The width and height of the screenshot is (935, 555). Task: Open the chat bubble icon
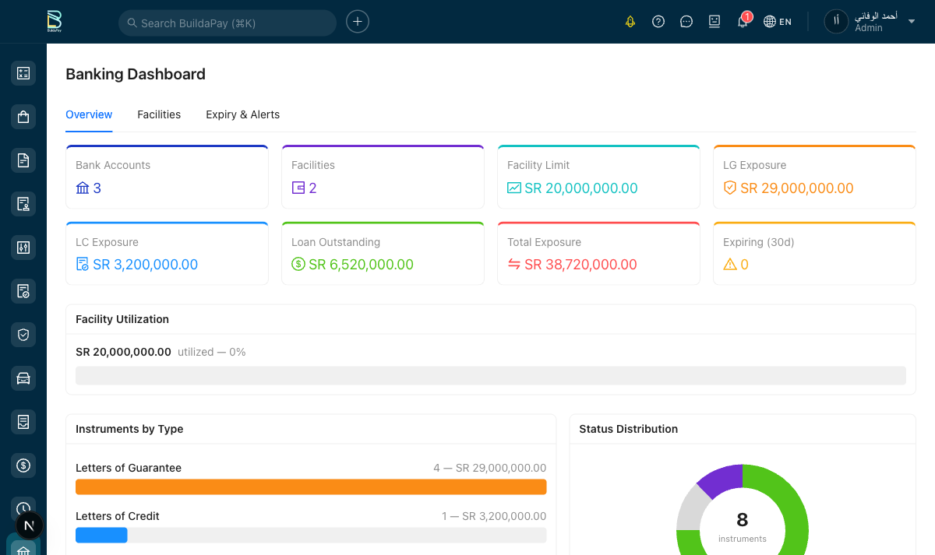pos(686,22)
